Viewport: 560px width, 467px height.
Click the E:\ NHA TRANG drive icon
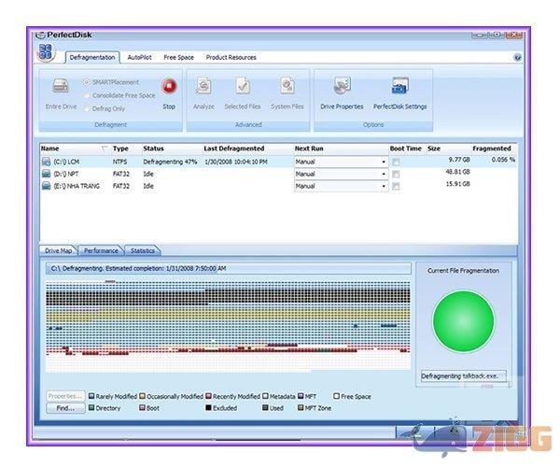click(x=46, y=186)
